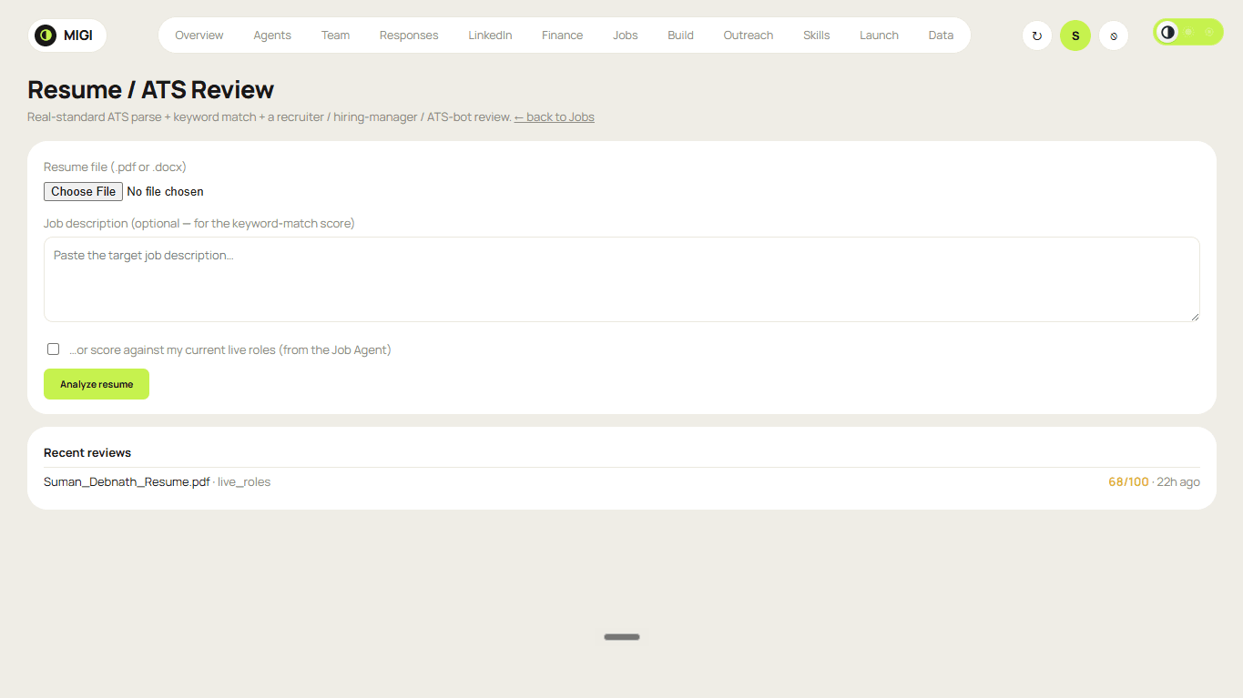Viewport: 1243px width, 698px height.
Task: Select the middle sun theme option
Action: (x=1188, y=32)
